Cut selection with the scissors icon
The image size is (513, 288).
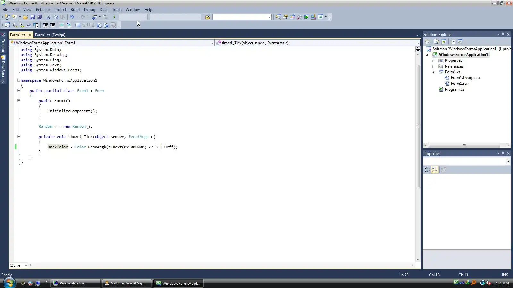point(48,17)
